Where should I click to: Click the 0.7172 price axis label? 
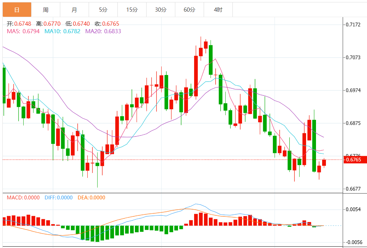354,24
